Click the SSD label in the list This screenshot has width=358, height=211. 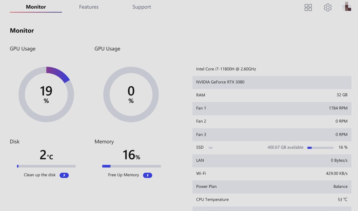pos(200,147)
